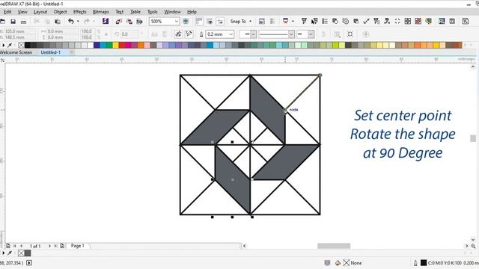Viewport: 479px width, 269px height.
Task: Select the Untitled-1 document tab
Action: pyautogui.click(x=51, y=52)
